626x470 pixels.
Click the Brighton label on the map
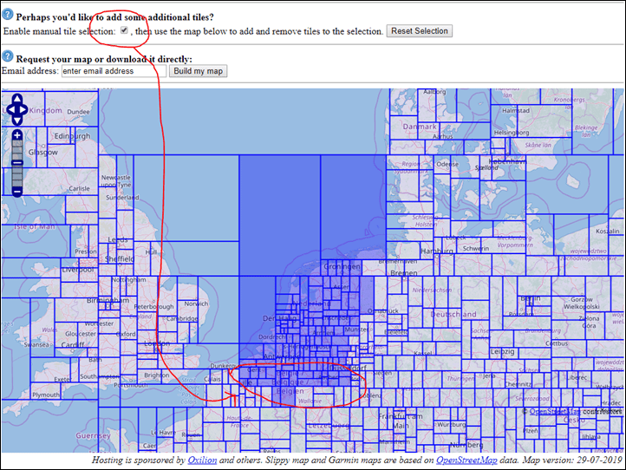pos(156,375)
